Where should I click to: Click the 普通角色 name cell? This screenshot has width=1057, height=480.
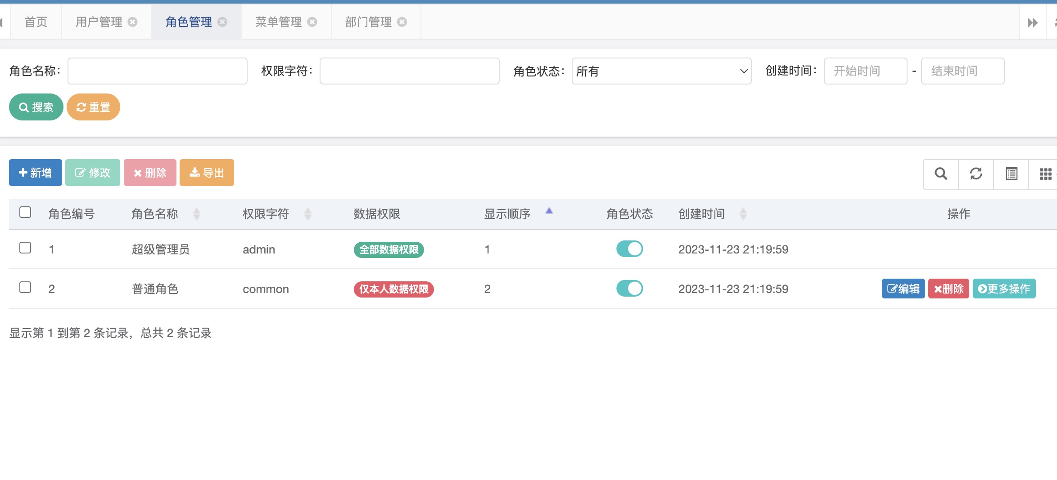pos(155,289)
